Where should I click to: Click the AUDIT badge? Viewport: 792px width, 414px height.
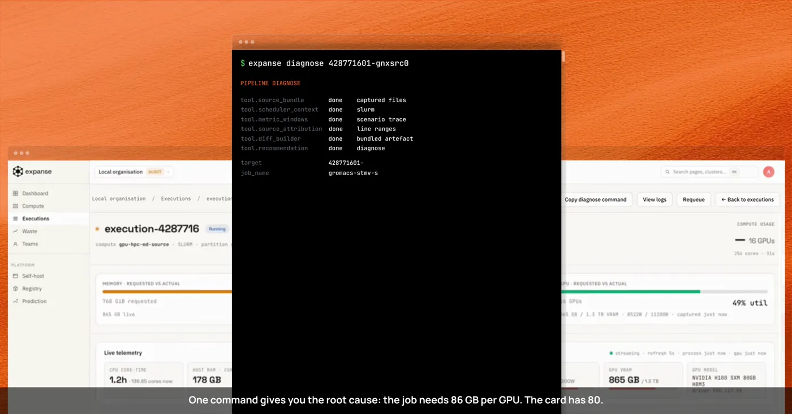(154, 172)
